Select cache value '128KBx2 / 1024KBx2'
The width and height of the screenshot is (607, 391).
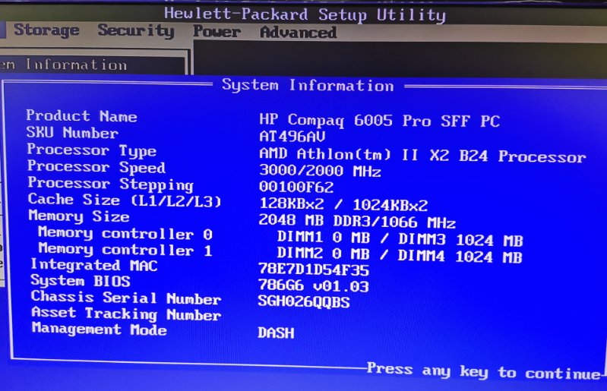click(343, 203)
